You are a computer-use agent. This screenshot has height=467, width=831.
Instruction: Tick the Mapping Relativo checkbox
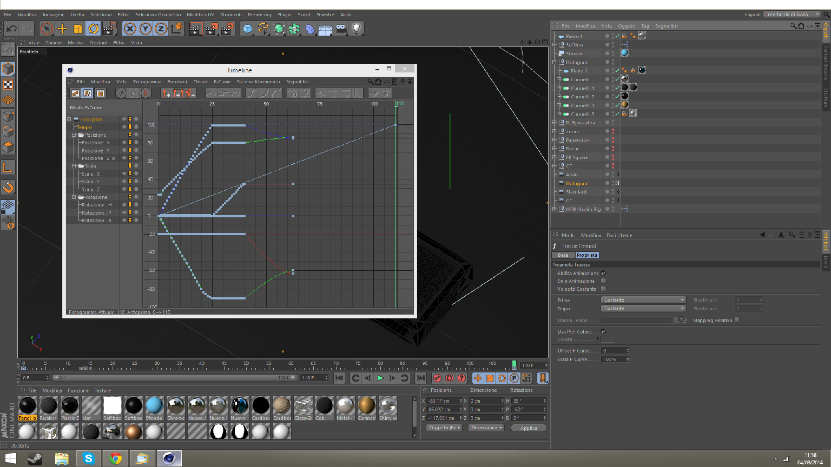tap(737, 320)
